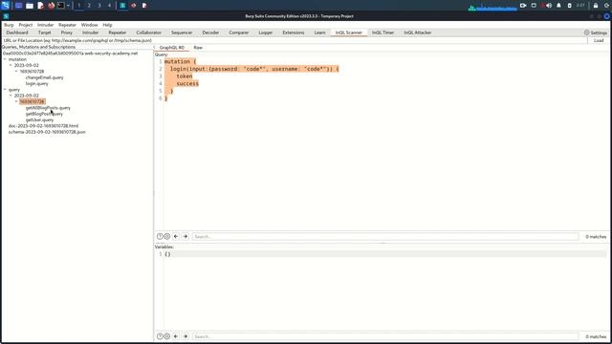
Task: Select the Burp Suite taskbar window icon
Action: (x=122, y=6)
